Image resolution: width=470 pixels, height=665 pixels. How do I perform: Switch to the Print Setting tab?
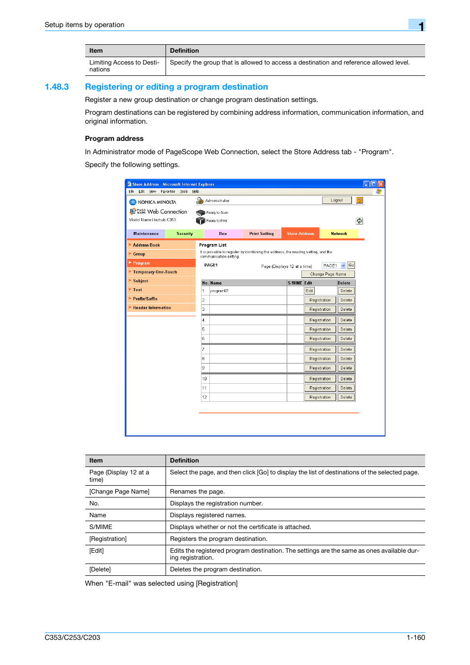[262, 233]
